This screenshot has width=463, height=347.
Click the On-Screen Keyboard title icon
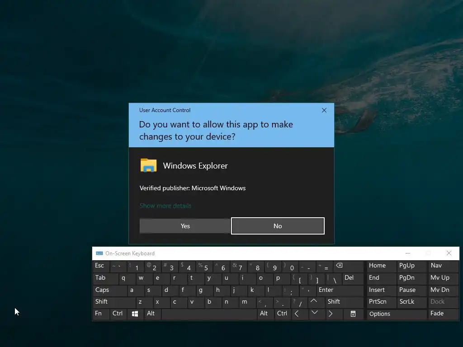click(x=99, y=253)
